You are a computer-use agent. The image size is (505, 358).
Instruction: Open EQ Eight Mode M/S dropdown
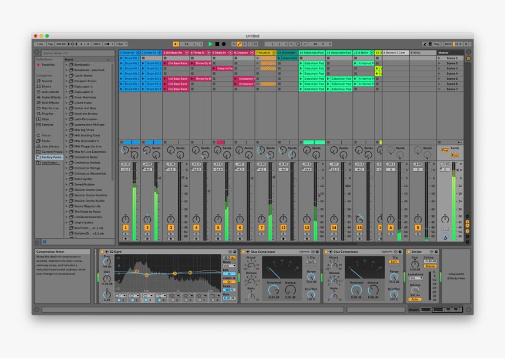(x=229, y=266)
